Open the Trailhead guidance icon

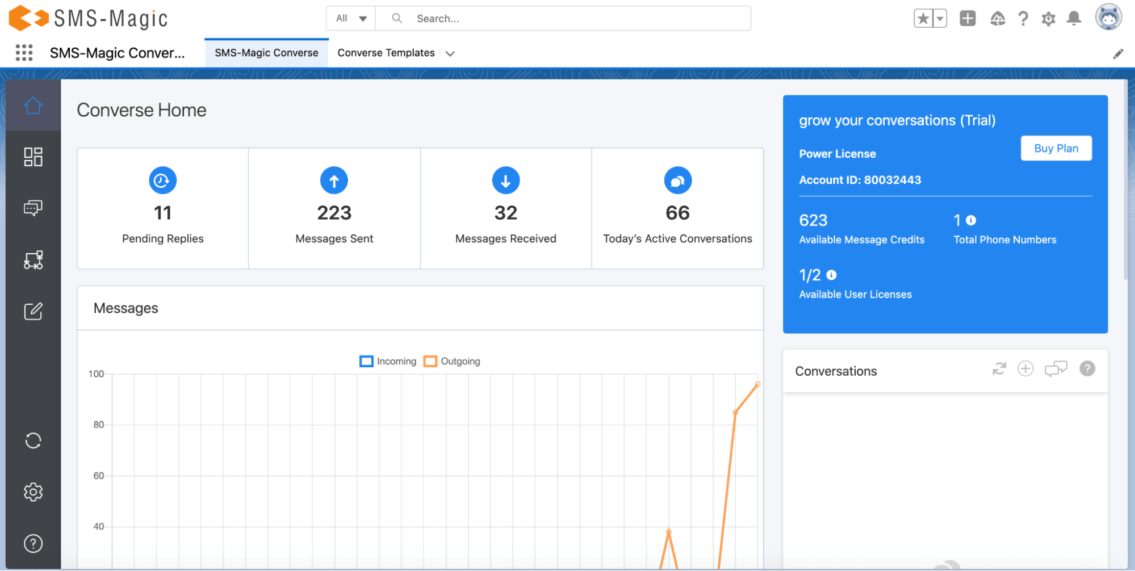(x=998, y=19)
